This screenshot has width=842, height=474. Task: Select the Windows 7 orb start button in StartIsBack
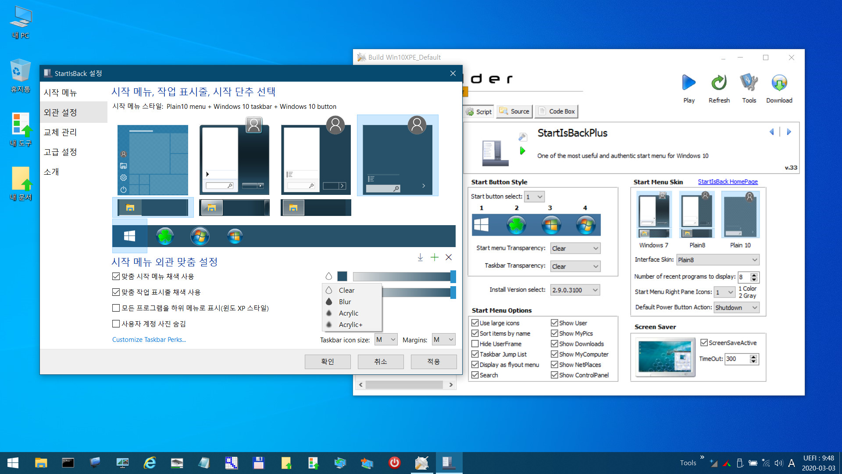[200, 236]
